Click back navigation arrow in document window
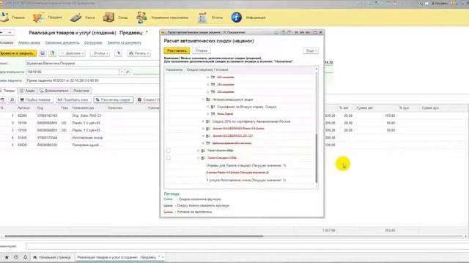Image resolution: width=469 pixels, height=263 pixels. click(1, 32)
